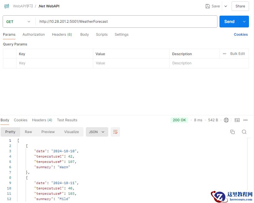This screenshot has width=254, height=203.
Task: Click the WebAPI学习 collection breadcrumb
Action: (x=23, y=6)
